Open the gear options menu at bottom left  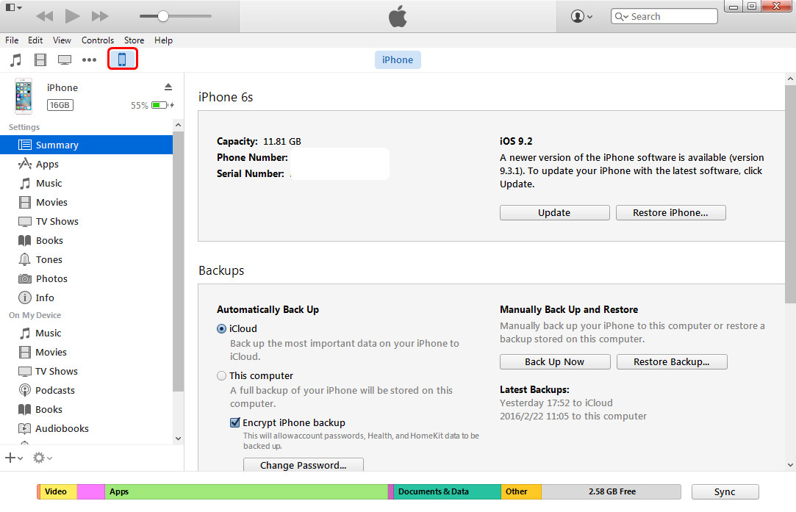[x=38, y=458]
